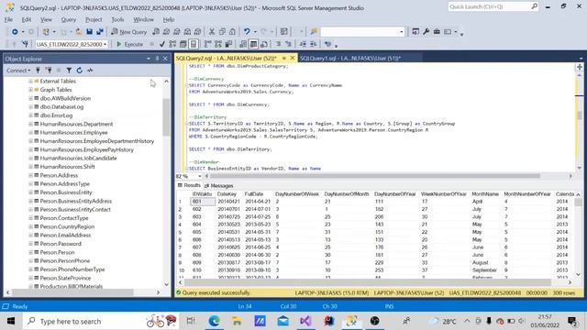
Task: Open the Connect dropdown in Object Explorer
Action: point(18,71)
